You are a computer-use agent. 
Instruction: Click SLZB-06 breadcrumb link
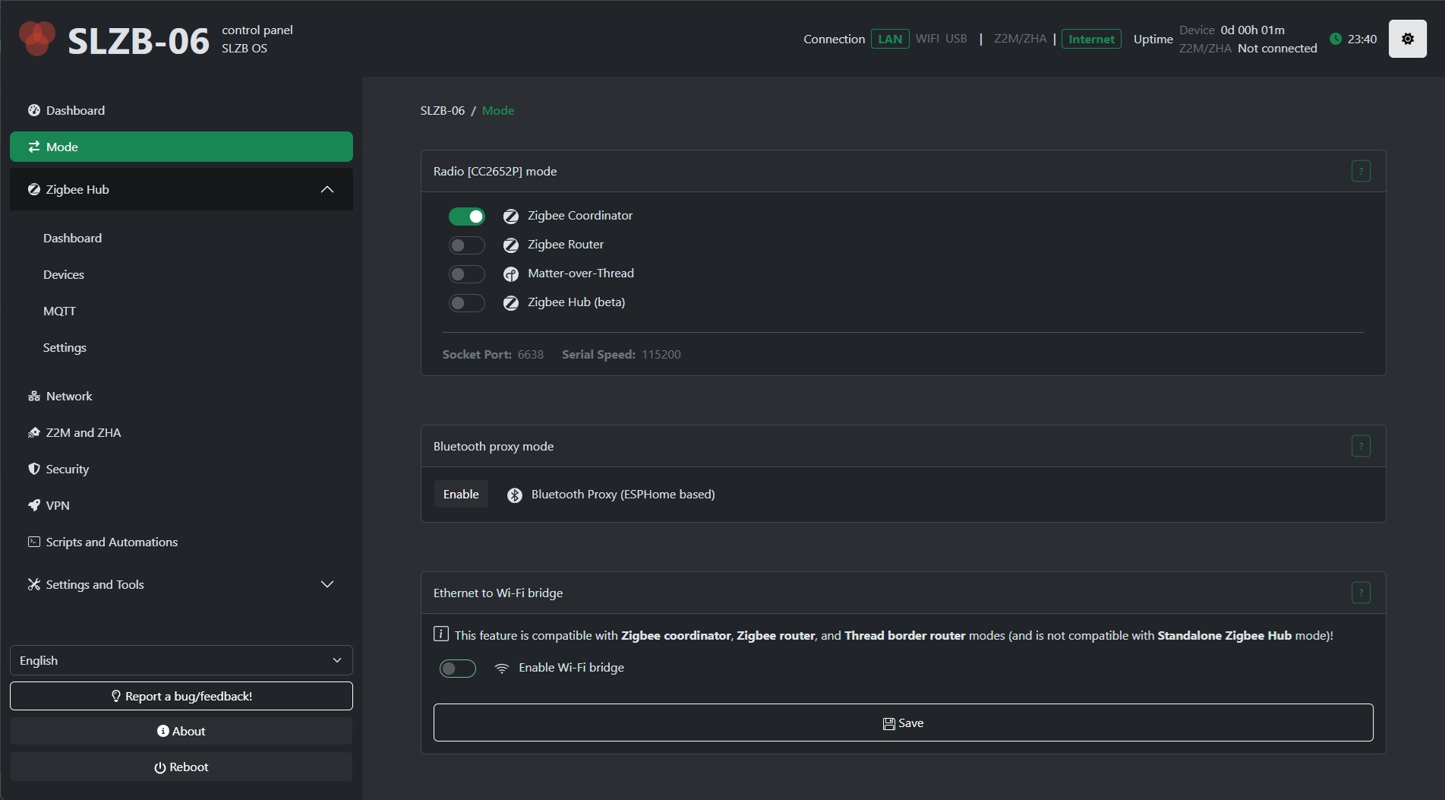(442, 111)
